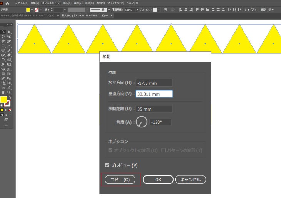The image size is (281, 198).
Task: Open Edit Toolbar three-dots button
Action: 6,125
